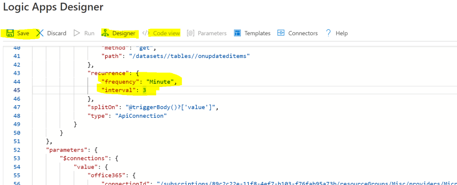Click the Code view brackets icon
This screenshot has height=185, width=457.
click(145, 33)
